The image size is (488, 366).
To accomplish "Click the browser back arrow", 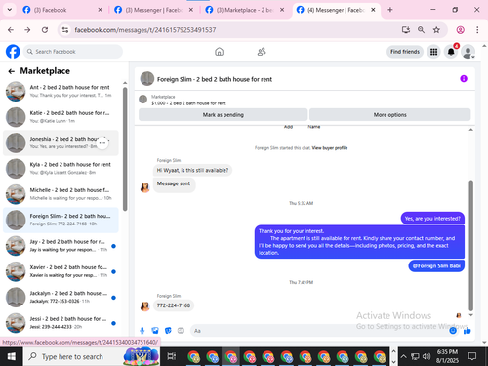I will pyautogui.click(x=11, y=30).
